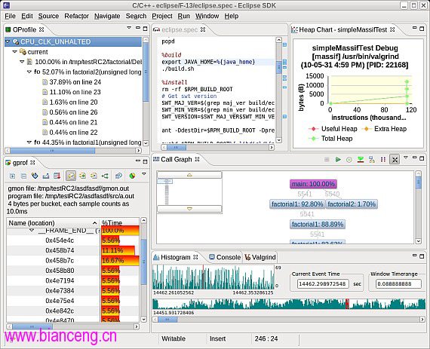Click the Total Heap legend marker
Viewport: 430px width, 349px height.
click(x=313, y=139)
